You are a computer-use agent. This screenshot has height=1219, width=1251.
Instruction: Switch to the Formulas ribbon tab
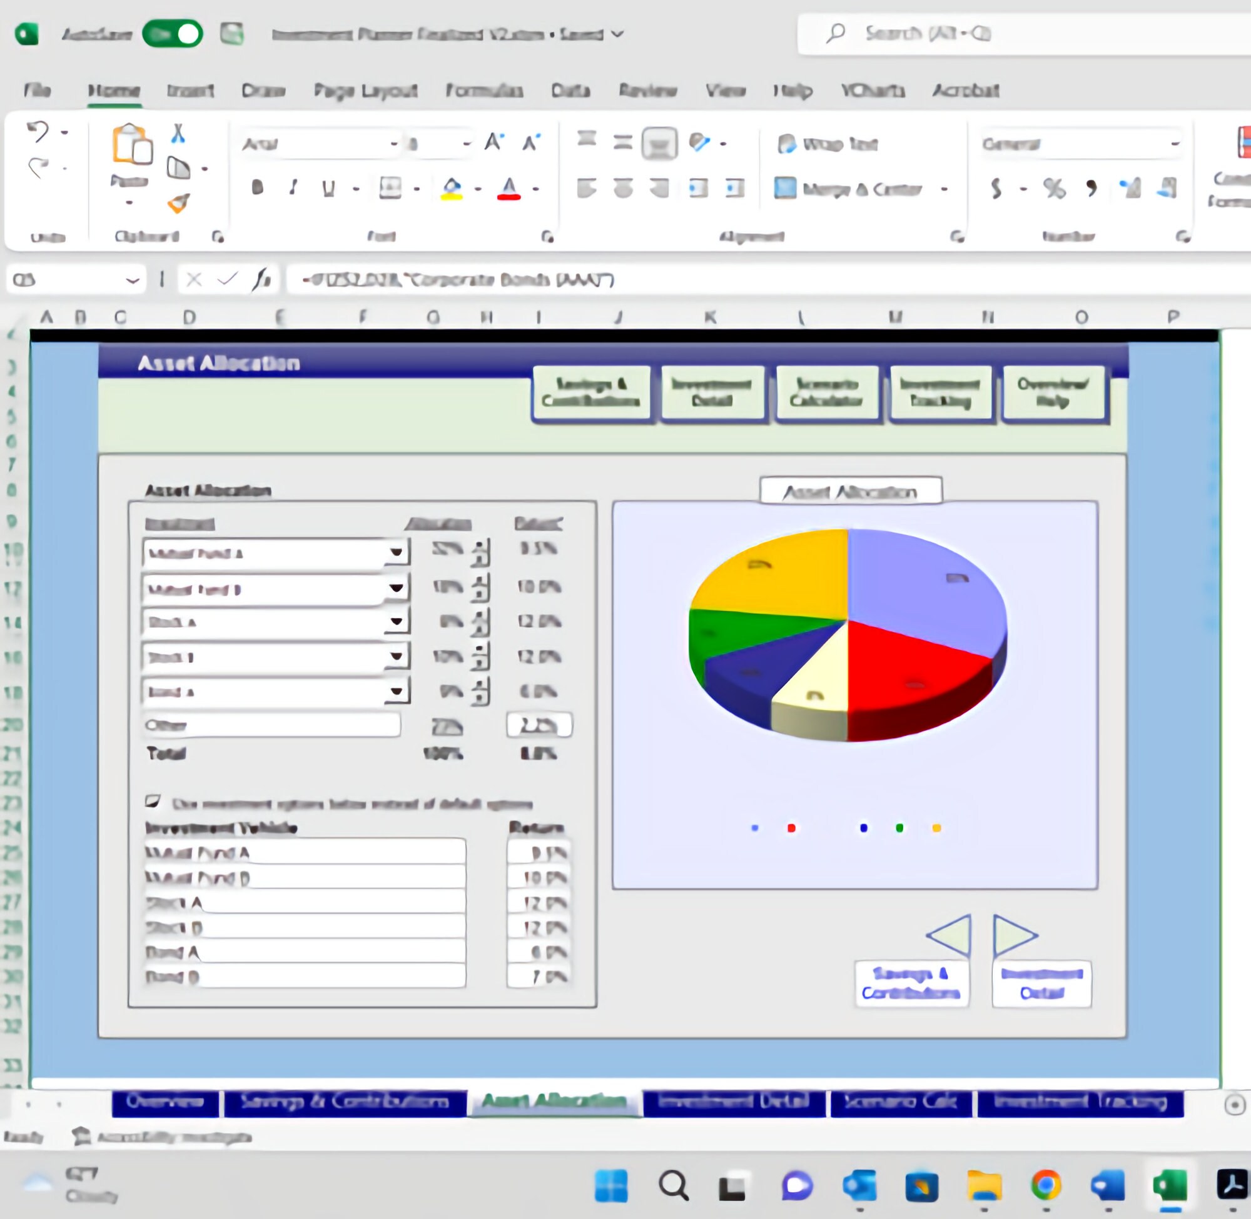[484, 91]
